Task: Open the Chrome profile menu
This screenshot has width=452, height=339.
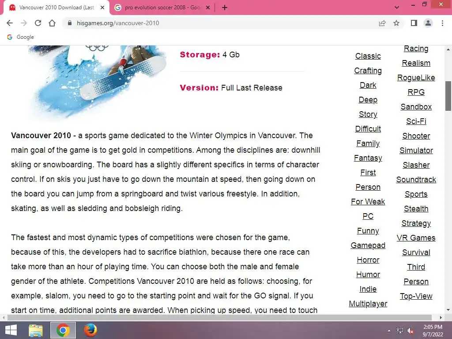Action: coord(428,23)
